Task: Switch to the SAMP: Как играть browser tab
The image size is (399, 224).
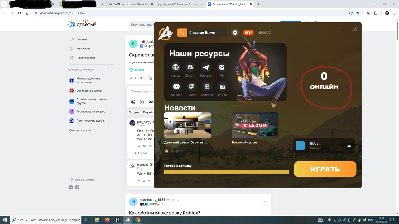Action: 131,4
